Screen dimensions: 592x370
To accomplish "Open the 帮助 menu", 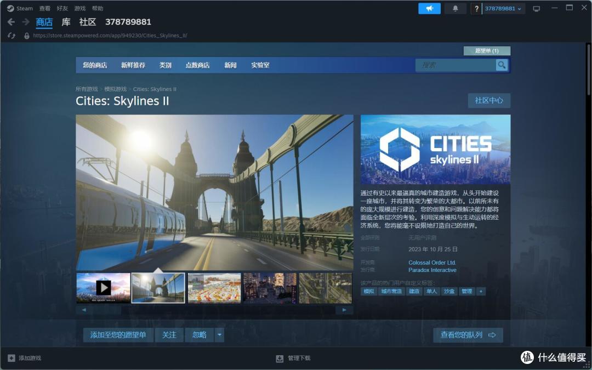I will click(x=98, y=8).
